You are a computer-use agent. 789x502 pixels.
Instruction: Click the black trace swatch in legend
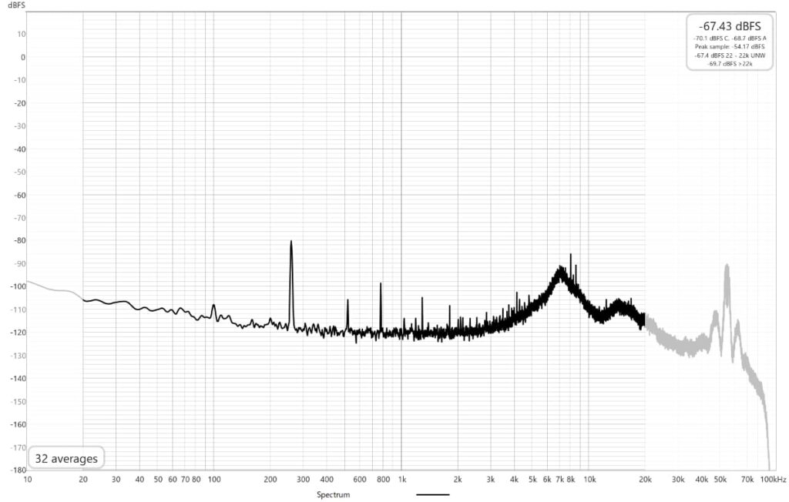coord(432,494)
